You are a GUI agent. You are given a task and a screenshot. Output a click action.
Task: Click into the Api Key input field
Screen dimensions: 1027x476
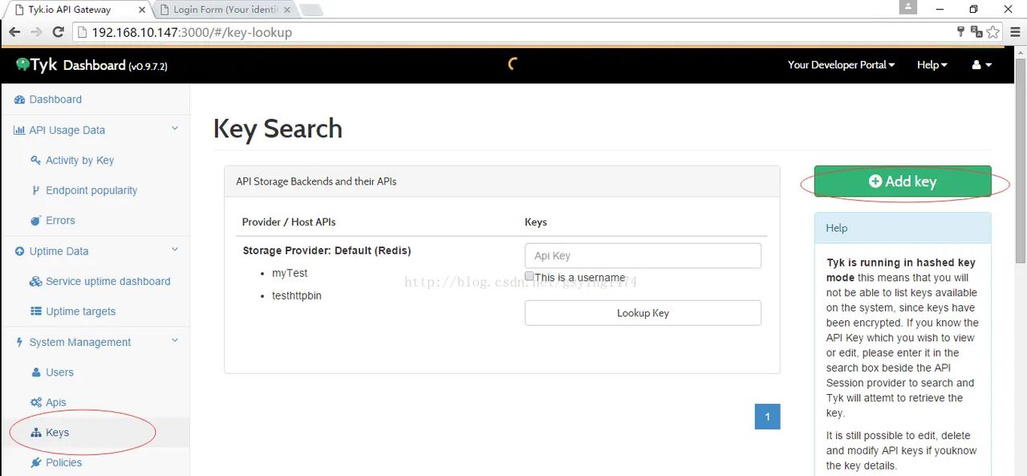tap(643, 256)
